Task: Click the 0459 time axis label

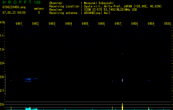Action: 151,24
